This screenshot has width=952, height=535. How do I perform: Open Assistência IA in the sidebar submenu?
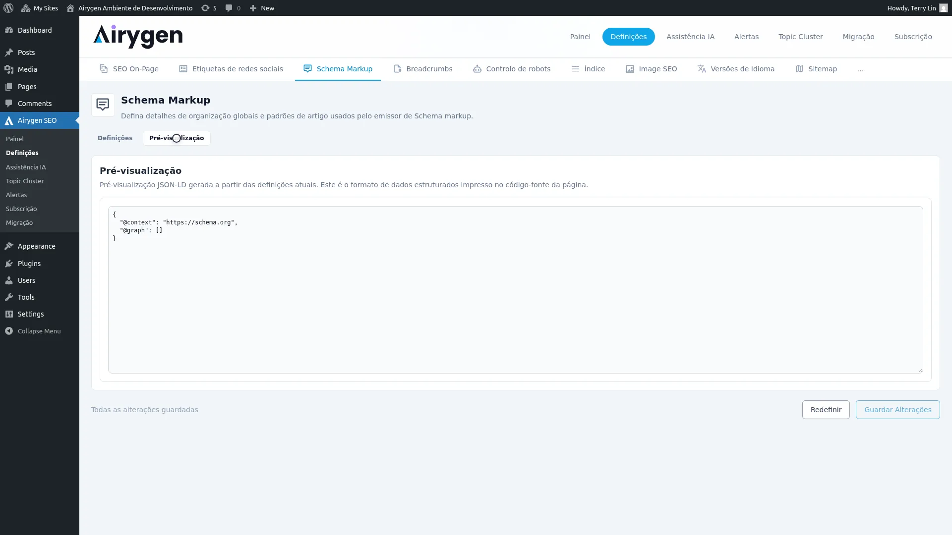click(26, 167)
